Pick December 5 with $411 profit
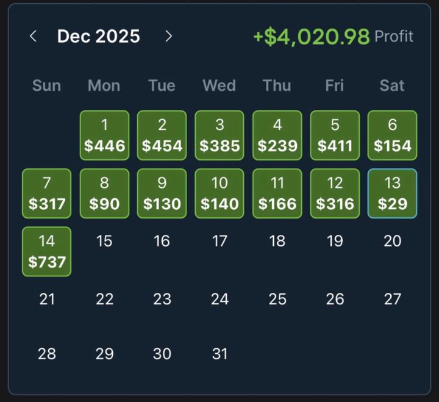 (335, 135)
